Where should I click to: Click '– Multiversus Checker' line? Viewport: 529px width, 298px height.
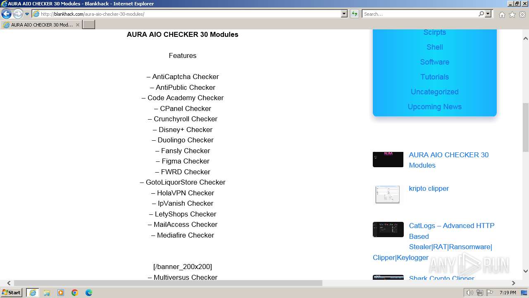click(x=182, y=277)
